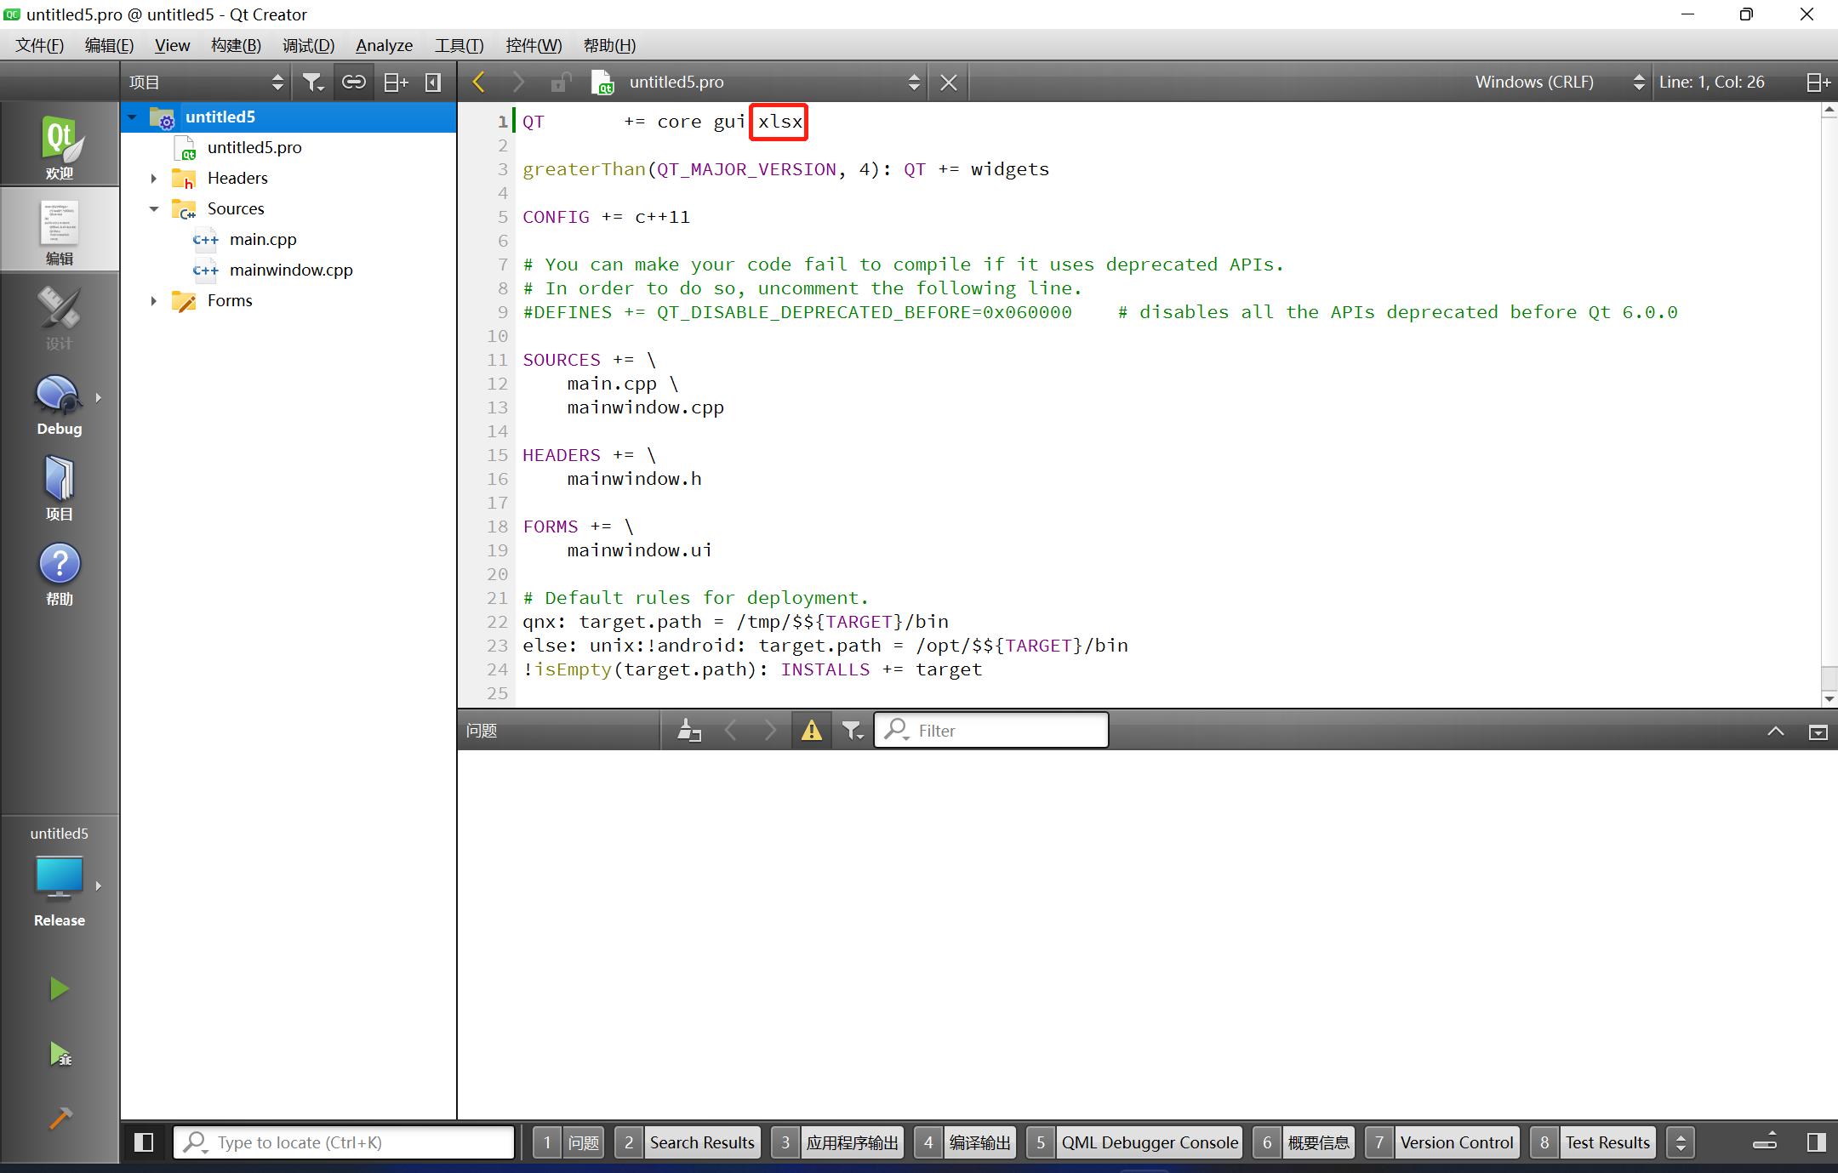This screenshot has height=1173, width=1838.
Task: Open mainwindow.cpp in project tree
Action: click(291, 270)
